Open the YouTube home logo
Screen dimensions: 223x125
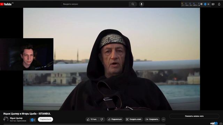point(6,4)
